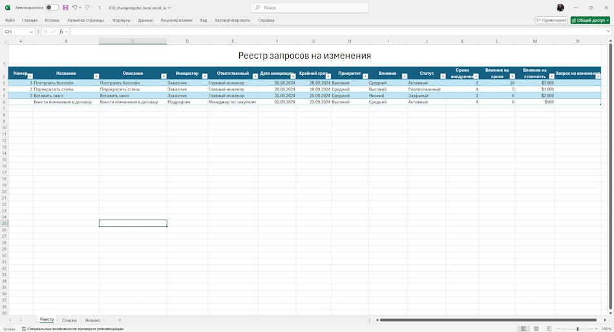Click the previous sheet navigation arrow
614x332 pixels.
pos(10,320)
